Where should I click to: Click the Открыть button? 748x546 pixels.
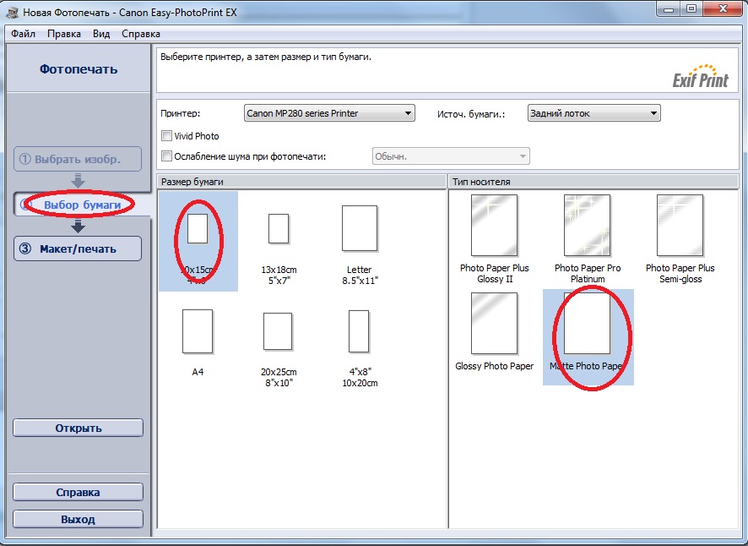pos(79,428)
